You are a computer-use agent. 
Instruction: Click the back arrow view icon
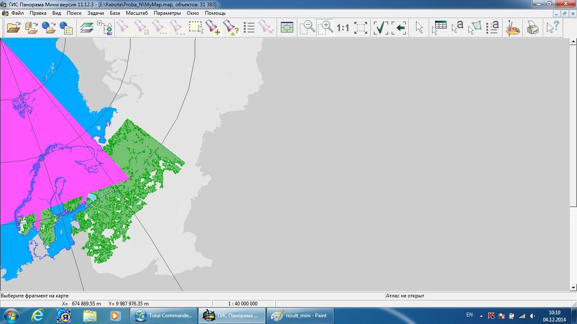(x=399, y=28)
